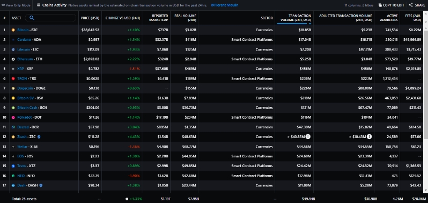Click the Bitcoin SV coin icon

13,98
